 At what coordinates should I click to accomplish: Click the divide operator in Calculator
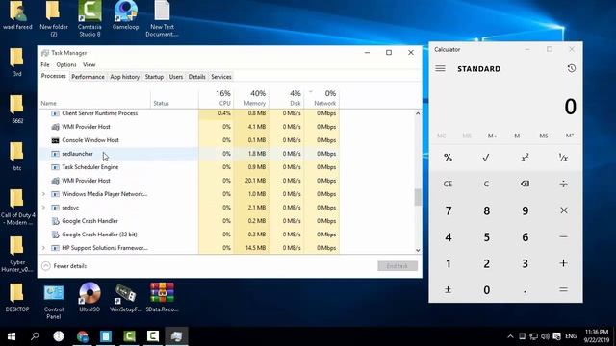coord(563,184)
